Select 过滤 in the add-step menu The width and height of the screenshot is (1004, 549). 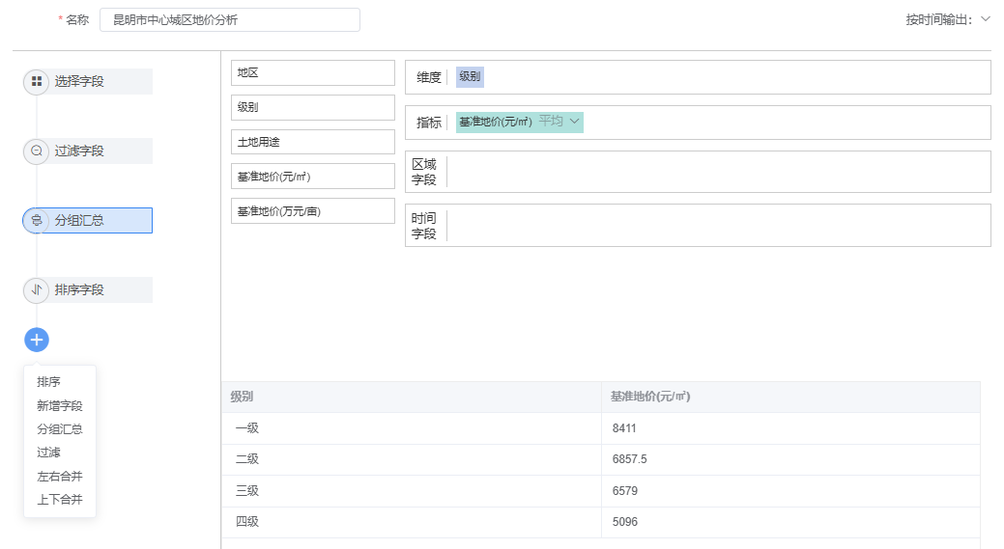pos(48,453)
